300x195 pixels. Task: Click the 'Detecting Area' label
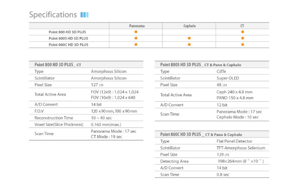[174, 161]
